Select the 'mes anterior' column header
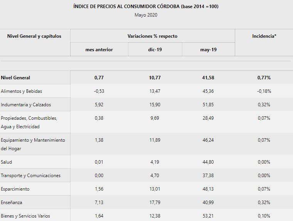The height and width of the screenshot is (221, 293). click(x=99, y=50)
